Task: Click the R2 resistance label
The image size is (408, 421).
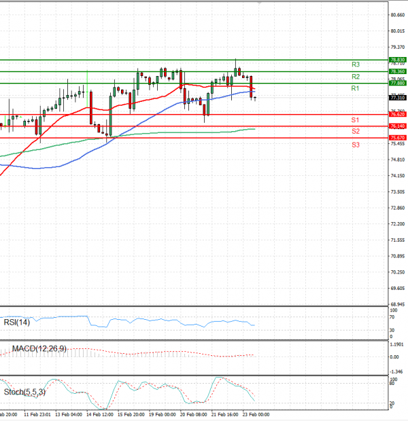Action: pyautogui.click(x=355, y=77)
